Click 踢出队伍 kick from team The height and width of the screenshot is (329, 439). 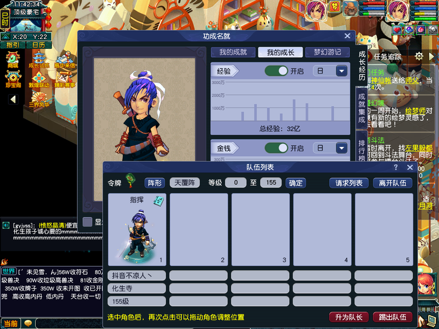(x=392, y=317)
